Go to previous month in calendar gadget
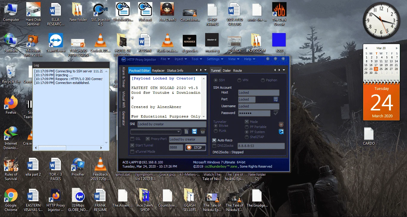407x217 pixels. 366,48
